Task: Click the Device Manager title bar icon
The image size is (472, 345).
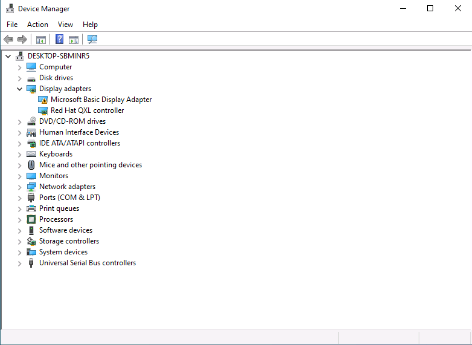Action: pos(10,8)
